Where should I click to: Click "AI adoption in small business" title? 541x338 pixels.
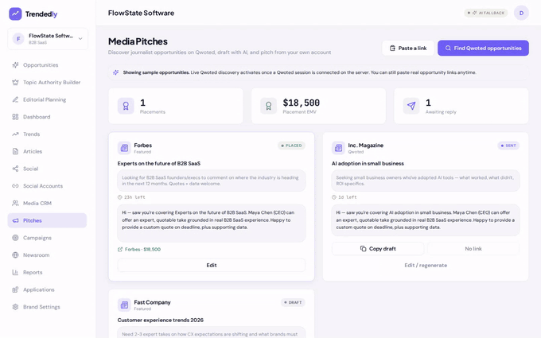368,164
